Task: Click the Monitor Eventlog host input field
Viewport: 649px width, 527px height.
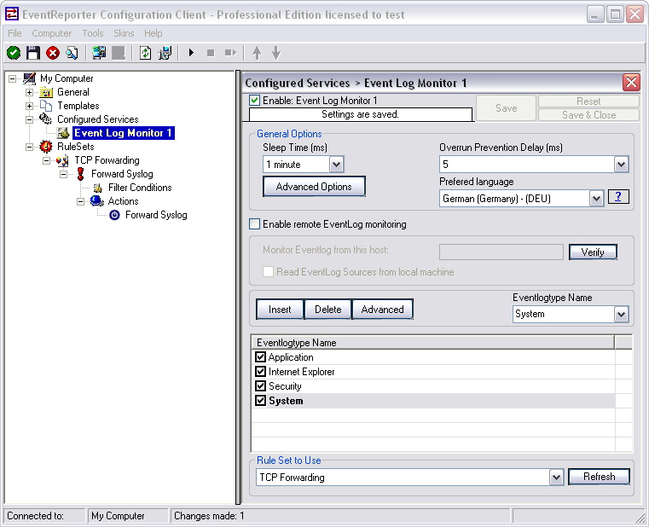Action: pos(501,252)
